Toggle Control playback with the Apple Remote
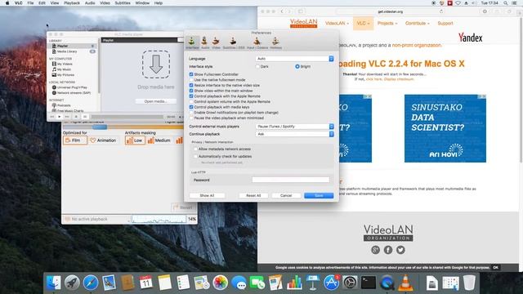Screen dimensions: 523x294 click(191, 96)
